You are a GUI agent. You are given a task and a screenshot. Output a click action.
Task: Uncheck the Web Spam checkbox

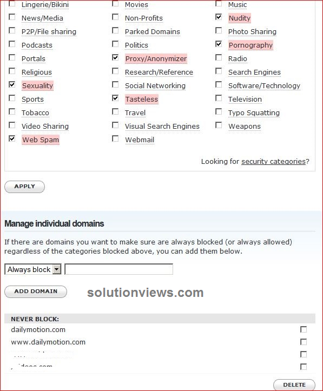coord(12,138)
